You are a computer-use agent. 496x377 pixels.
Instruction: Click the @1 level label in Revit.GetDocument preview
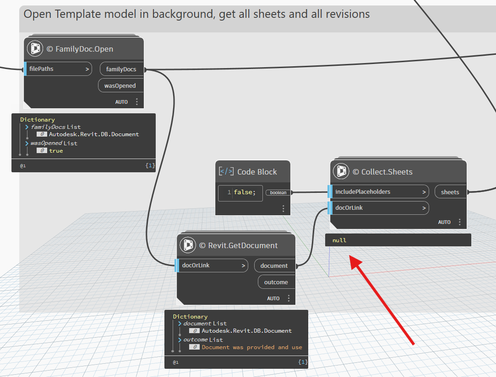point(176,362)
